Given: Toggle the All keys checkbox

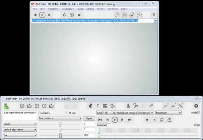Looking at the screenshot, I should [x=67, y=113].
